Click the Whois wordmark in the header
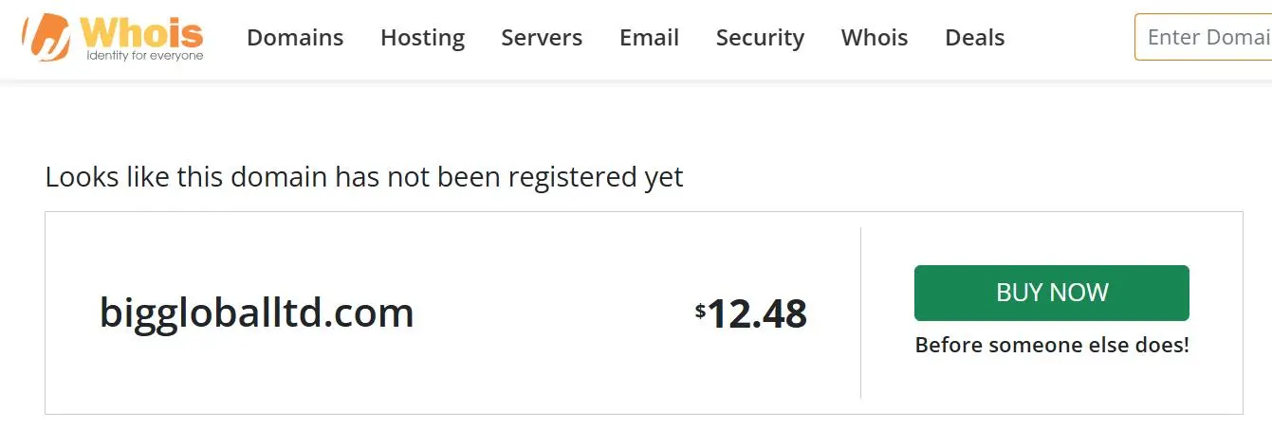The image size is (1272, 429). pyautogui.click(x=142, y=31)
